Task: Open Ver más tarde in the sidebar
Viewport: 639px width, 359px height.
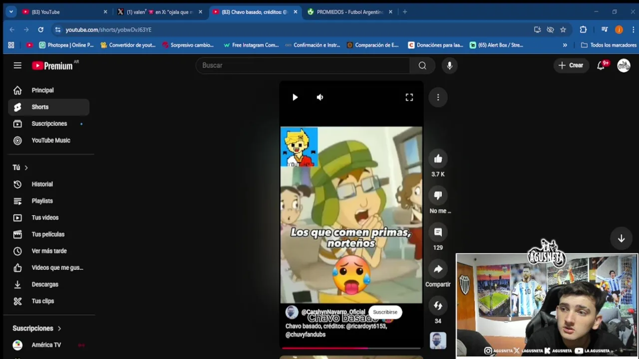Action: click(48, 251)
